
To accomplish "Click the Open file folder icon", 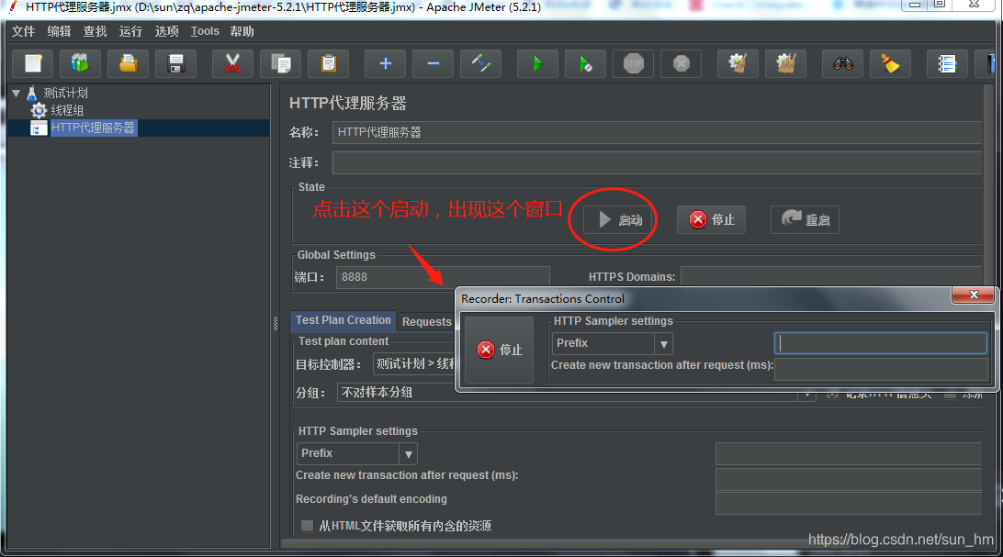I will pyautogui.click(x=128, y=63).
